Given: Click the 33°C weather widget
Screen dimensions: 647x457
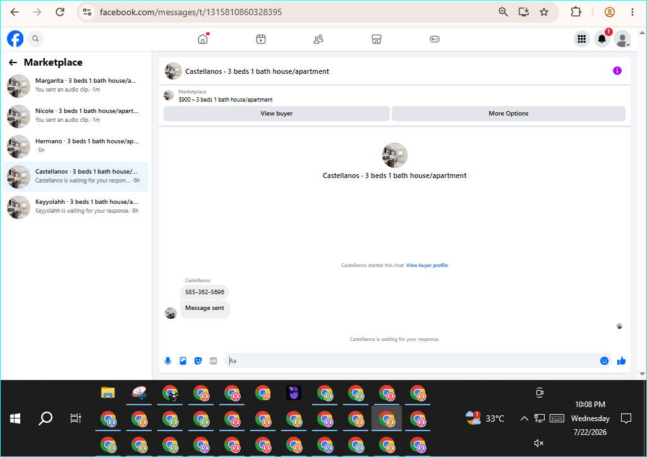Looking at the screenshot, I should coord(485,418).
